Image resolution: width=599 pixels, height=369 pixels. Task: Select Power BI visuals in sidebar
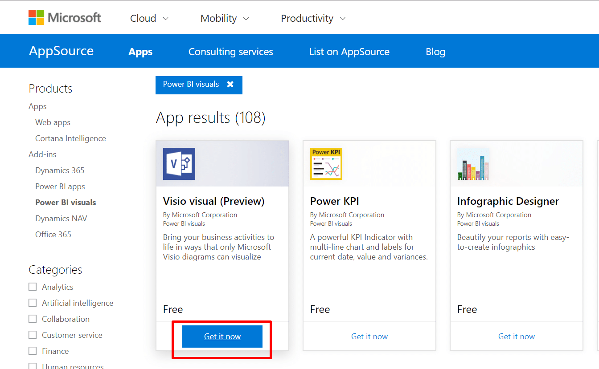pos(66,203)
